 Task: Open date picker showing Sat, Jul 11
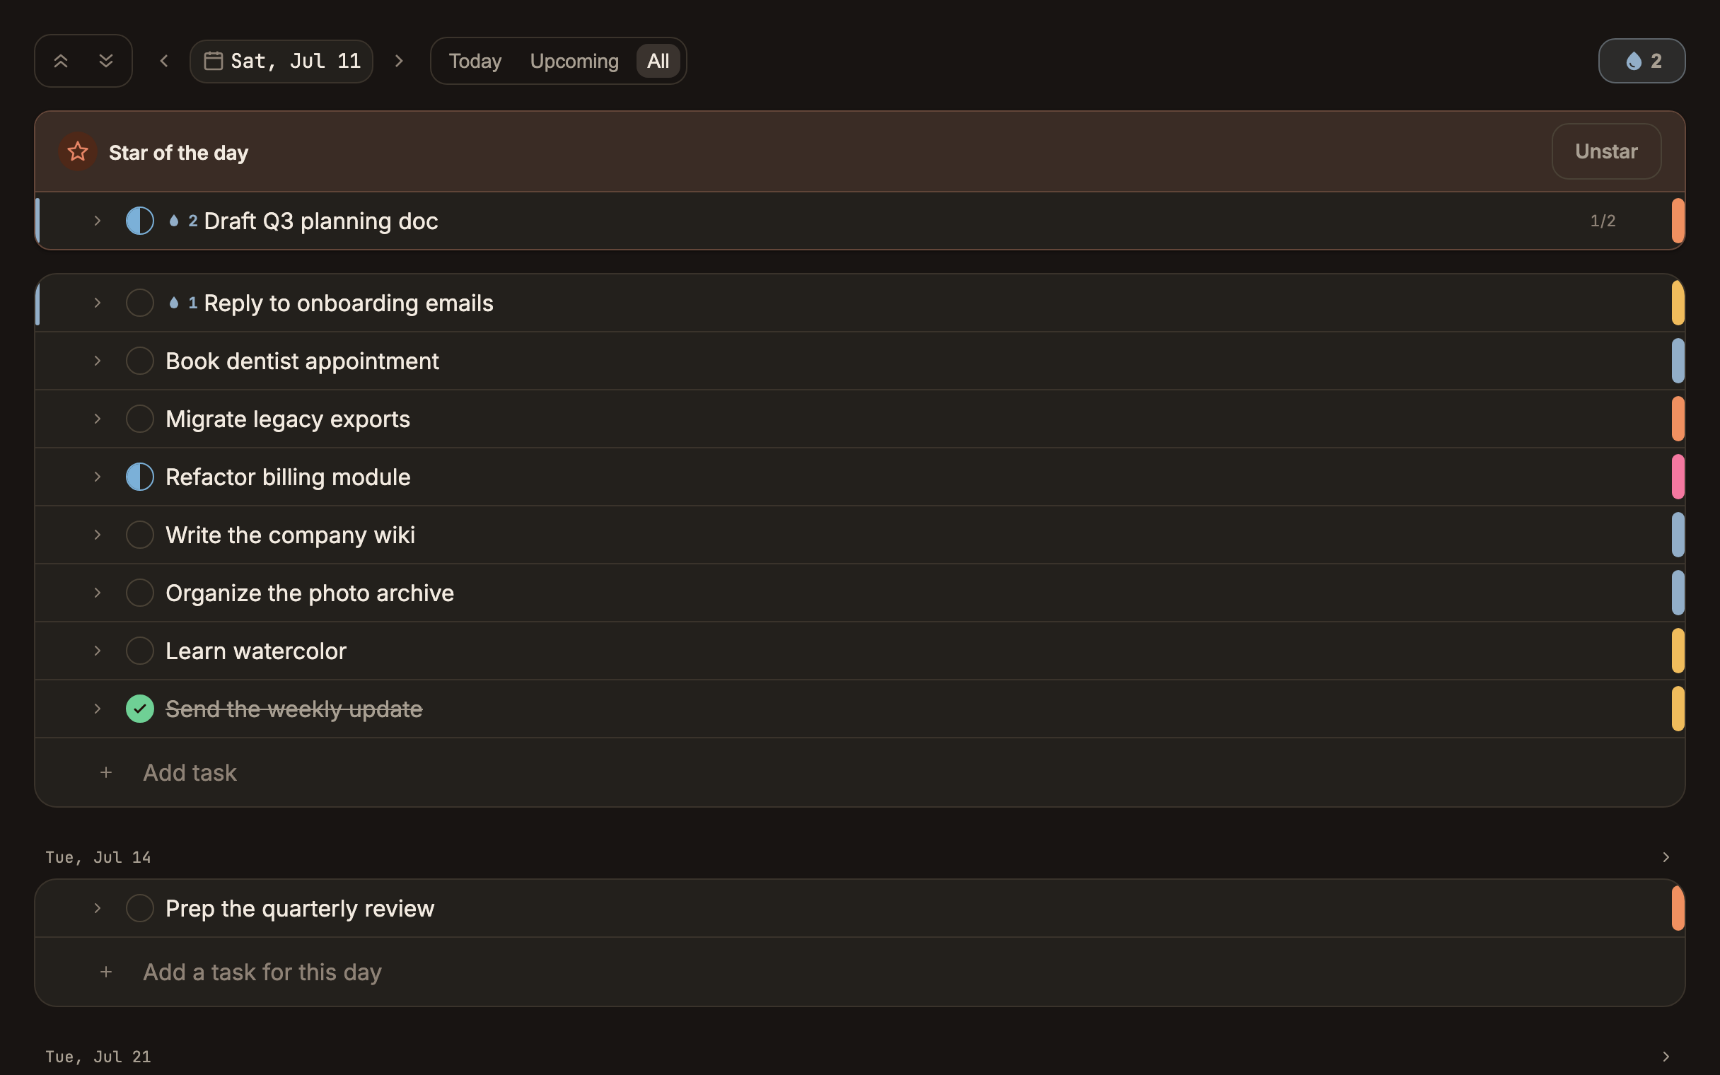point(281,61)
